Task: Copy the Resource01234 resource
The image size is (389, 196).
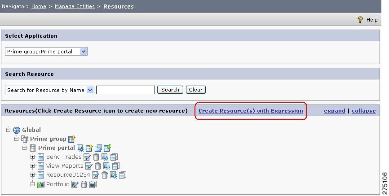Action: (x=123, y=175)
